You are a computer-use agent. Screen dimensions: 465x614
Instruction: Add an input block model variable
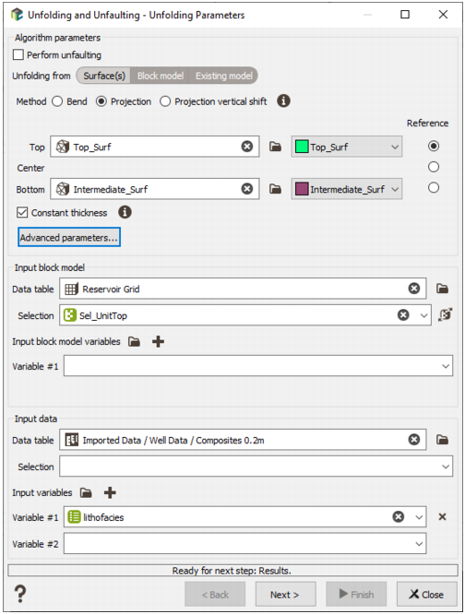click(159, 341)
